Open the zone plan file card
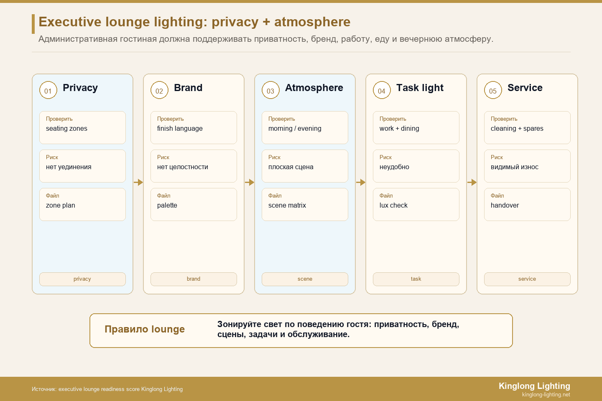 (x=82, y=204)
